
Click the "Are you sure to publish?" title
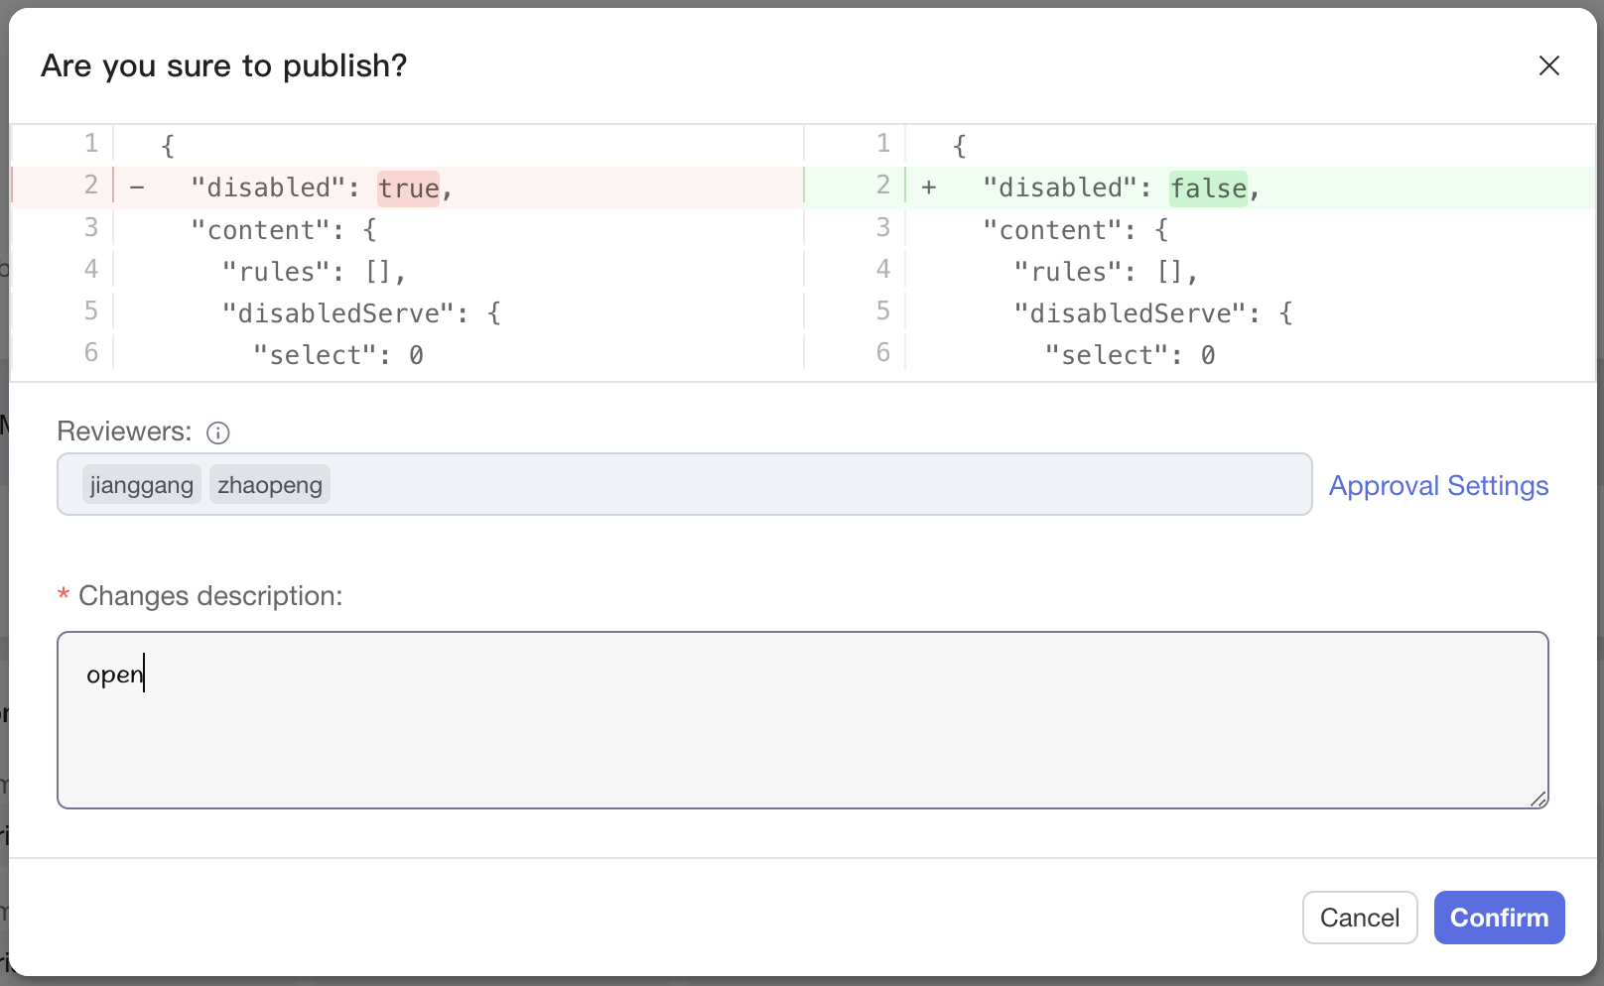224,65
